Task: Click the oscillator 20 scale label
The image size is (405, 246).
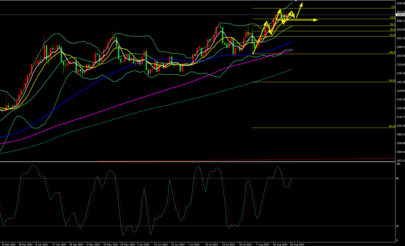Action: 397,226
